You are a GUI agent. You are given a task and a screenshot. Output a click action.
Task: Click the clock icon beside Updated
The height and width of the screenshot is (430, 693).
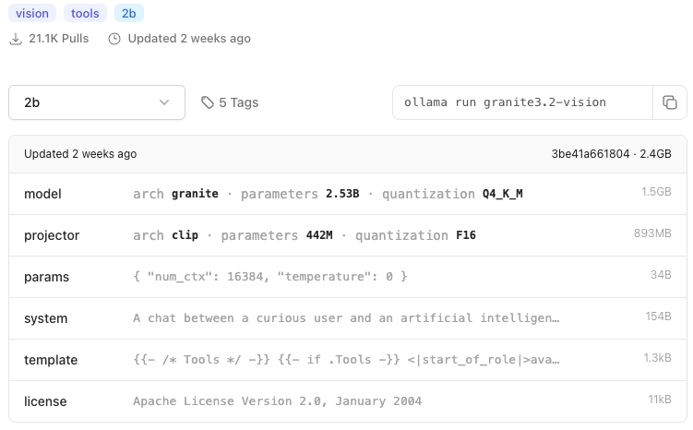114,39
